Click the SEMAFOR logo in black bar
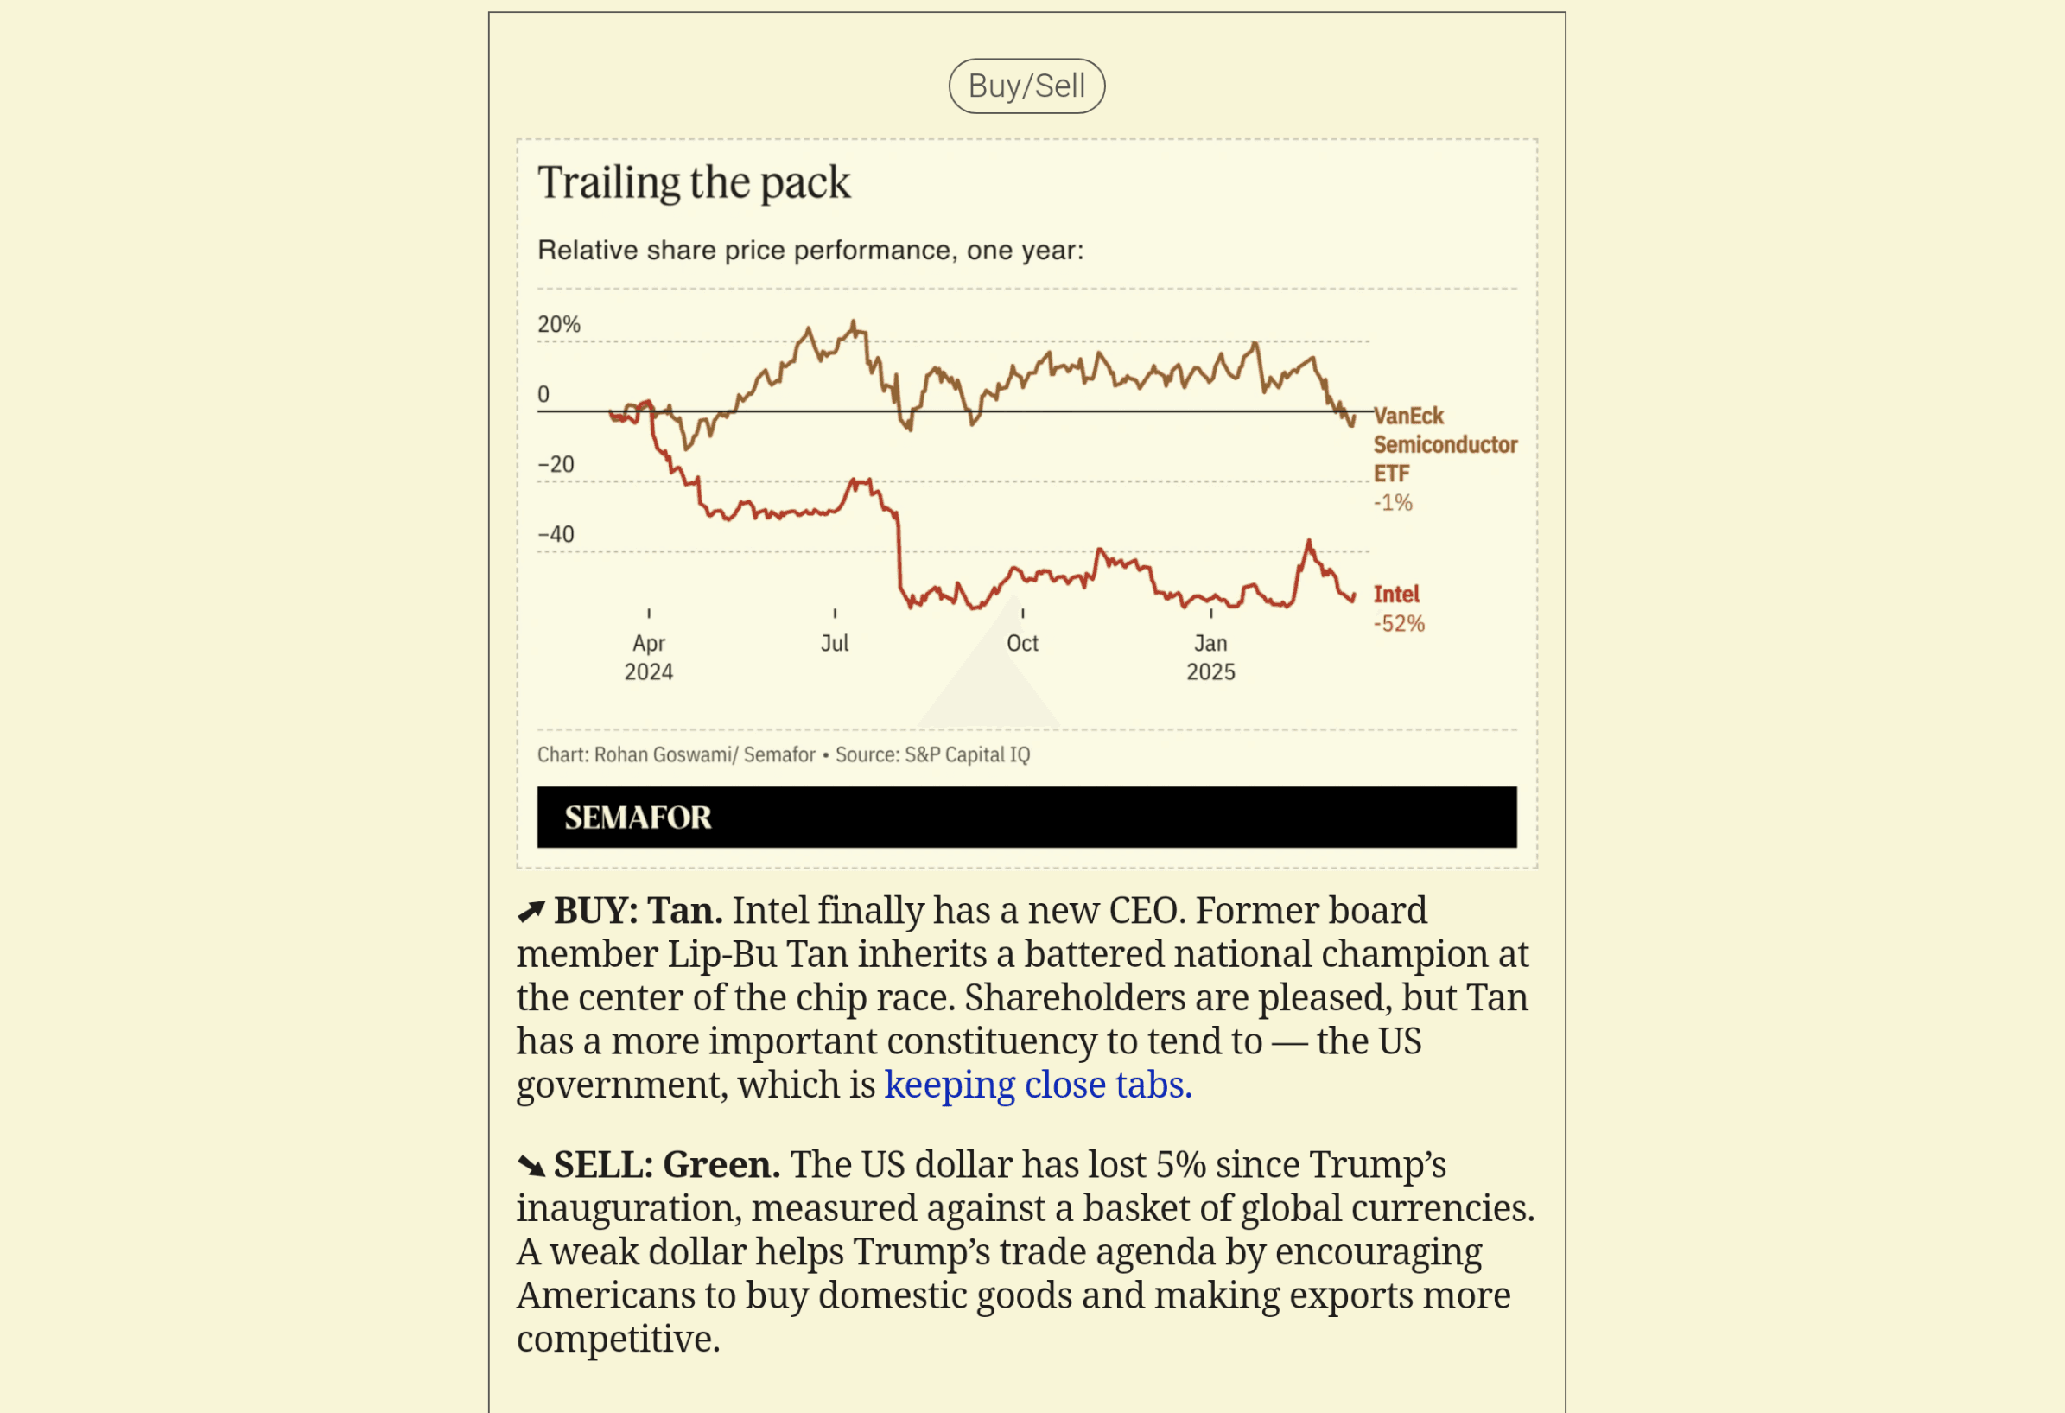The image size is (2065, 1413). coord(637,818)
